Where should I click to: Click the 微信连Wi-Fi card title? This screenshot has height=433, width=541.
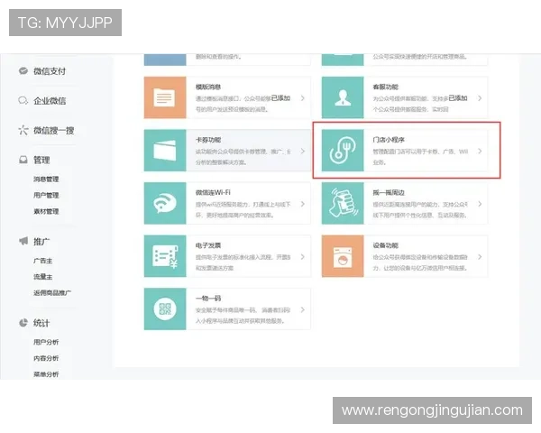[x=213, y=193]
